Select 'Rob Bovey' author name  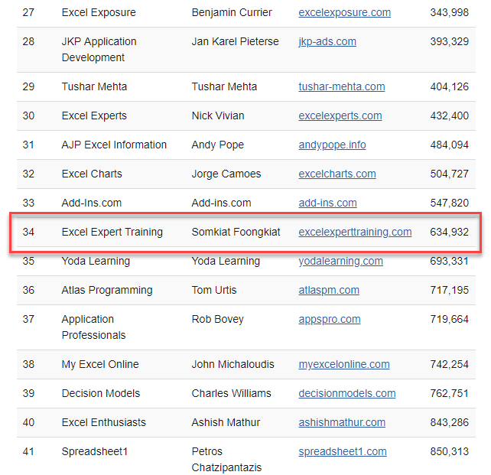[x=218, y=320]
